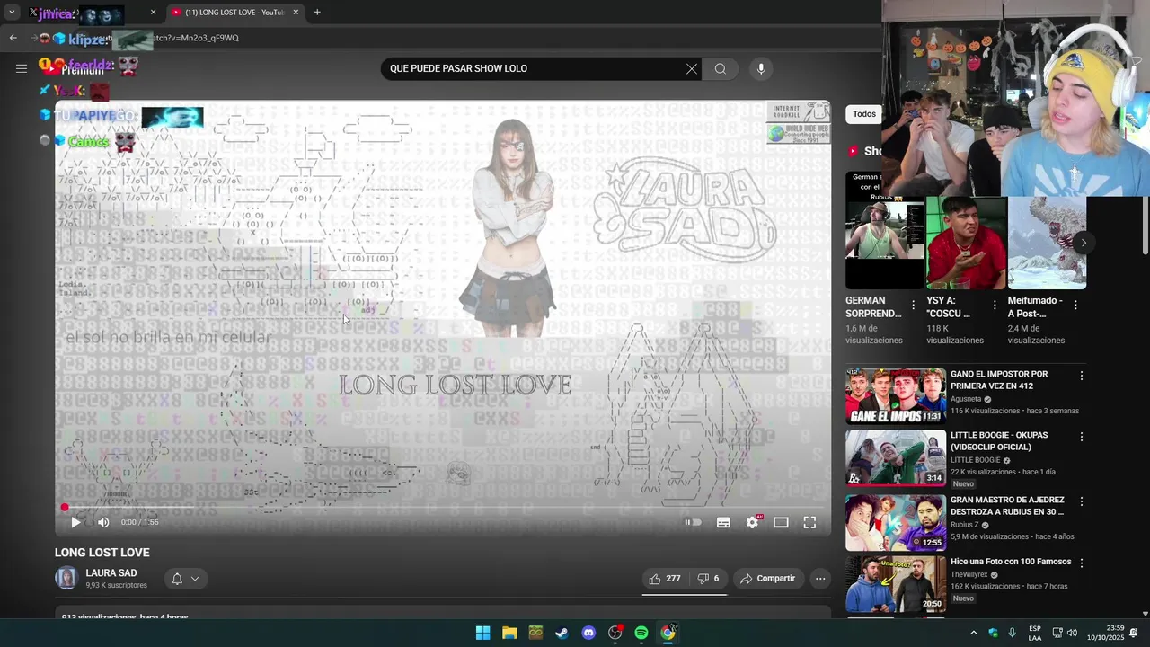This screenshot has height=647, width=1150.
Task: Open OBS Studio from the taskbar
Action: click(615, 633)
